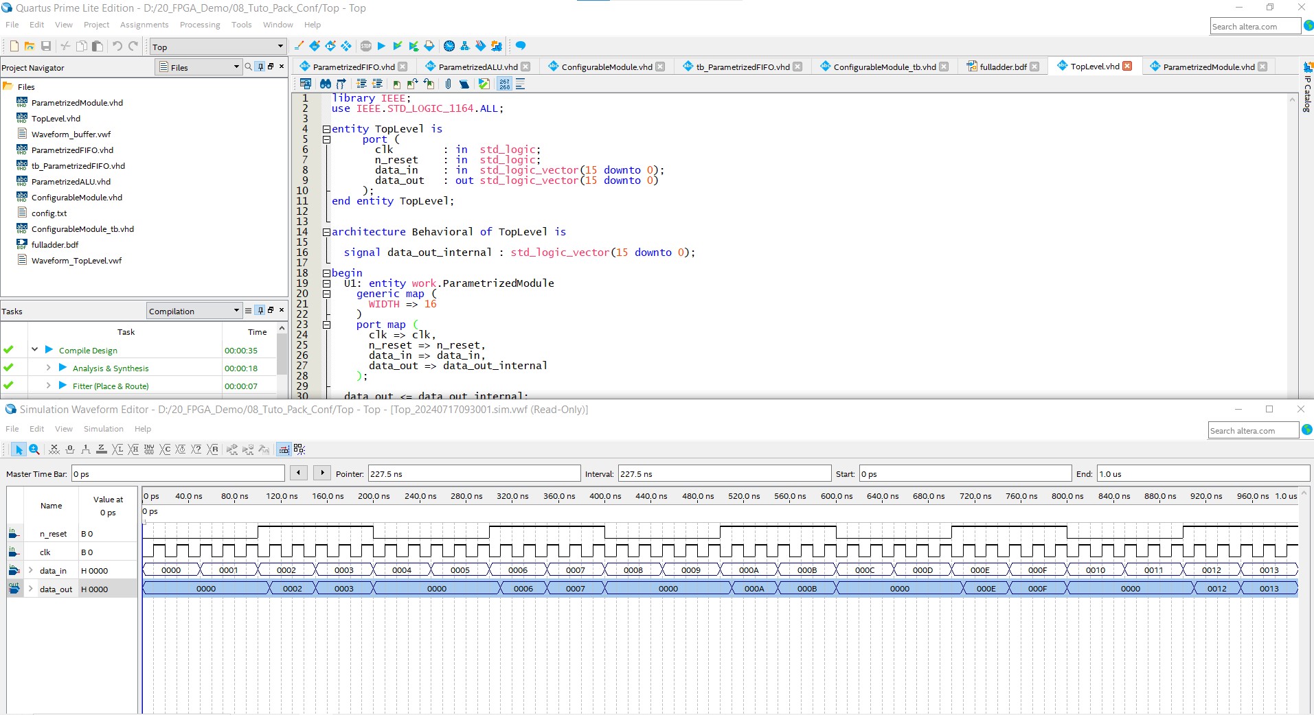Select ParametrizedALU.vhd in Project Navigator
This screenshot has height=715, width=1314.
coord(71,182)
